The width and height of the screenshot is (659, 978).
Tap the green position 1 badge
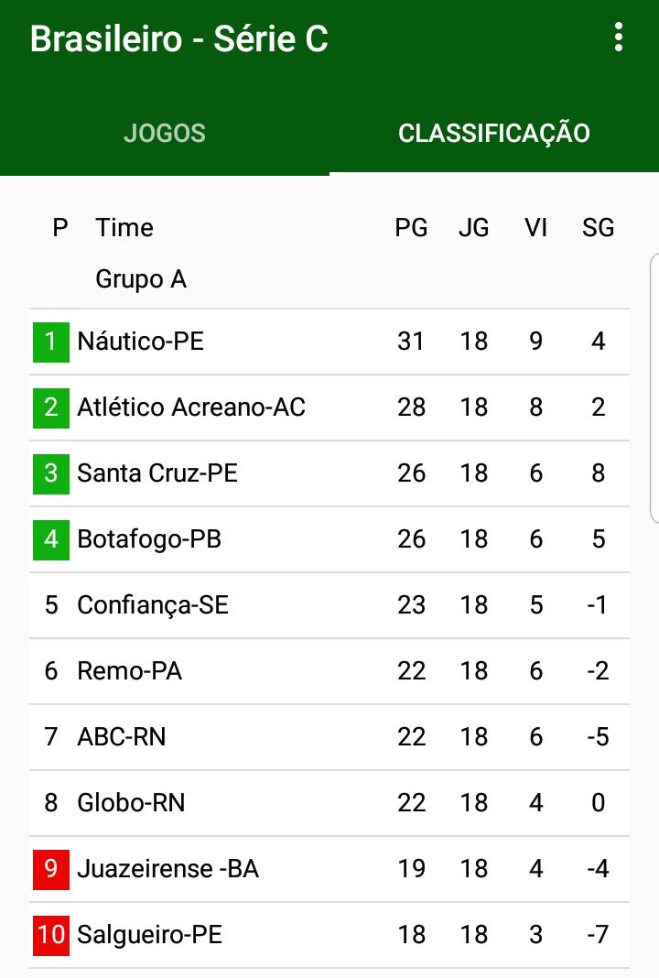(x=51, y=342)
